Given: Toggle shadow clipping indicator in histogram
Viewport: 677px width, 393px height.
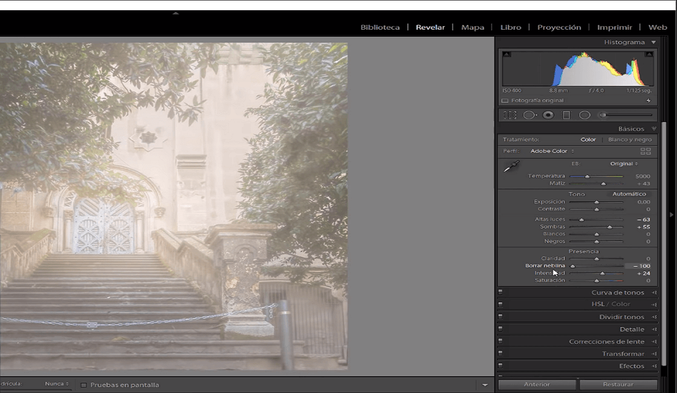Looking at the screenshot, I should point(507,54).
